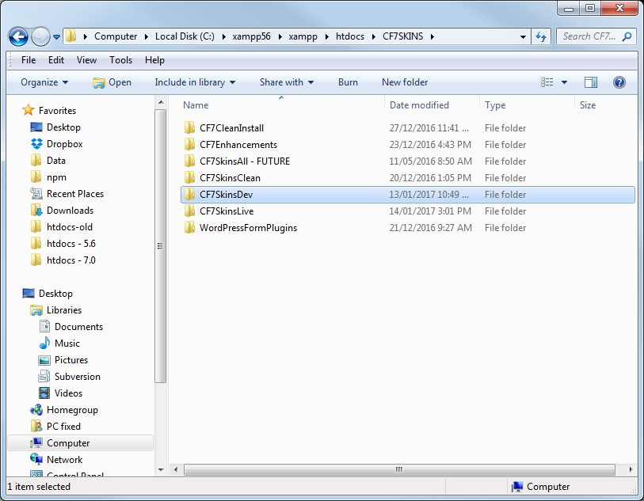Viewport: 644px width, 501px height.
Task: Open the Organize dropdown menu
Action: point(44,82)
